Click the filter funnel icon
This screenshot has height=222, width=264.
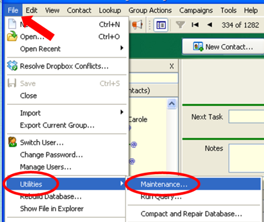[x=180, y=25]
